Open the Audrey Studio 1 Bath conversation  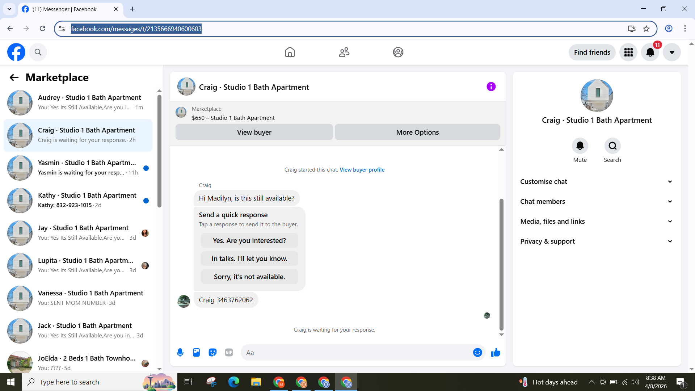coord(78,103)
